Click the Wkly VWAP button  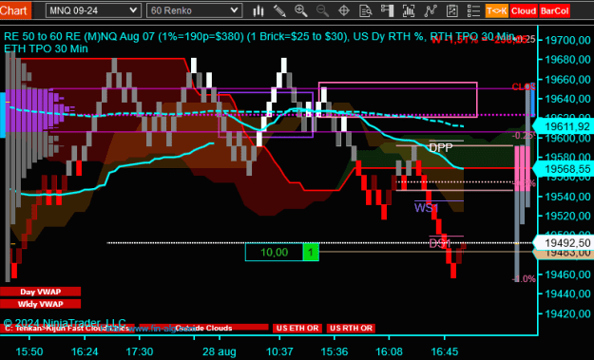pos(40,304)
